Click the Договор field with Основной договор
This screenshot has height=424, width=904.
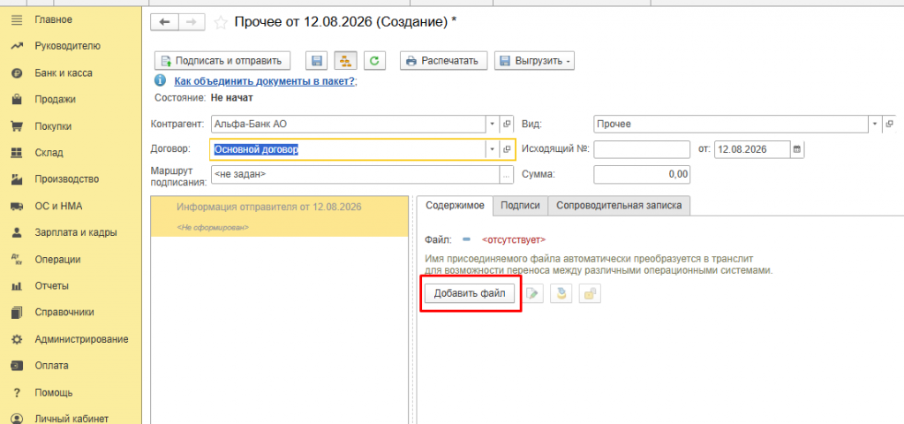coord(348,148)
